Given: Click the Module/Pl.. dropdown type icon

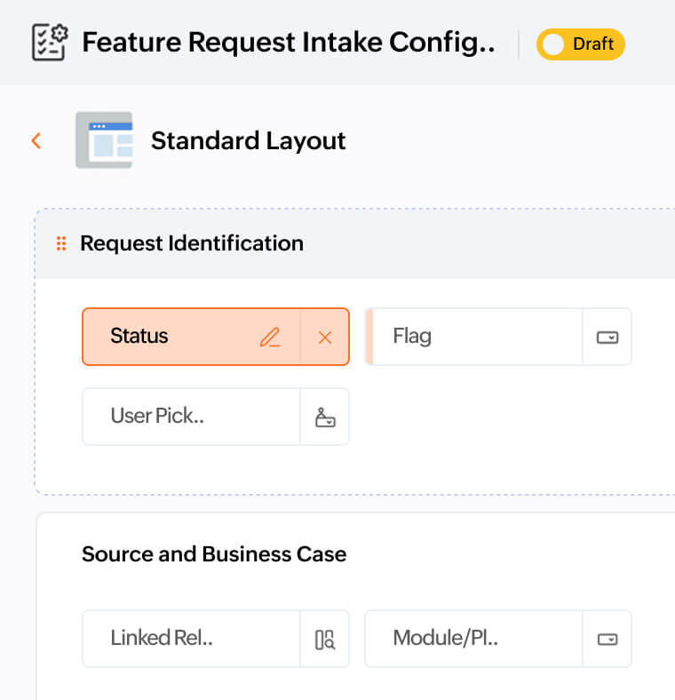Looking at the screenshot, I should pos(607,640).
